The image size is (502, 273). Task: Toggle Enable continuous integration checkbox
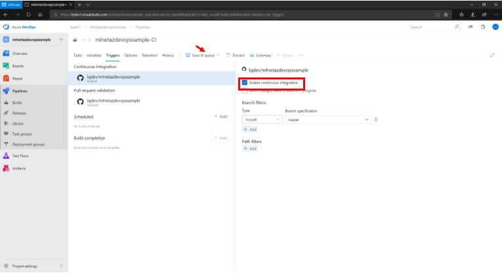click(245, 83)
